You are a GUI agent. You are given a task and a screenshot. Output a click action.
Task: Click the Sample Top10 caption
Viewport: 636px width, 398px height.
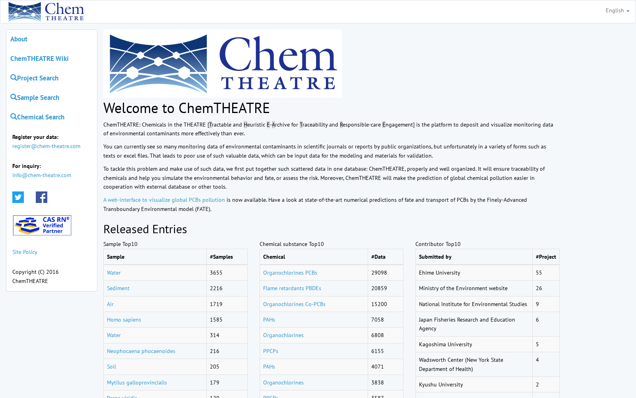click(120, 244)
